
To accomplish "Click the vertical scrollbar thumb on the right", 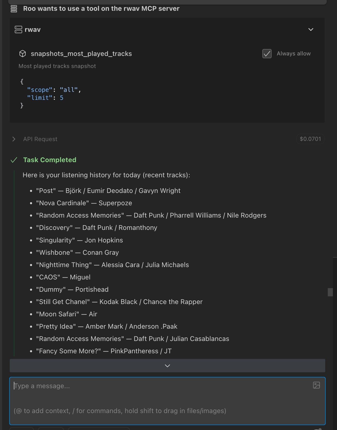I will click(330, 292).
